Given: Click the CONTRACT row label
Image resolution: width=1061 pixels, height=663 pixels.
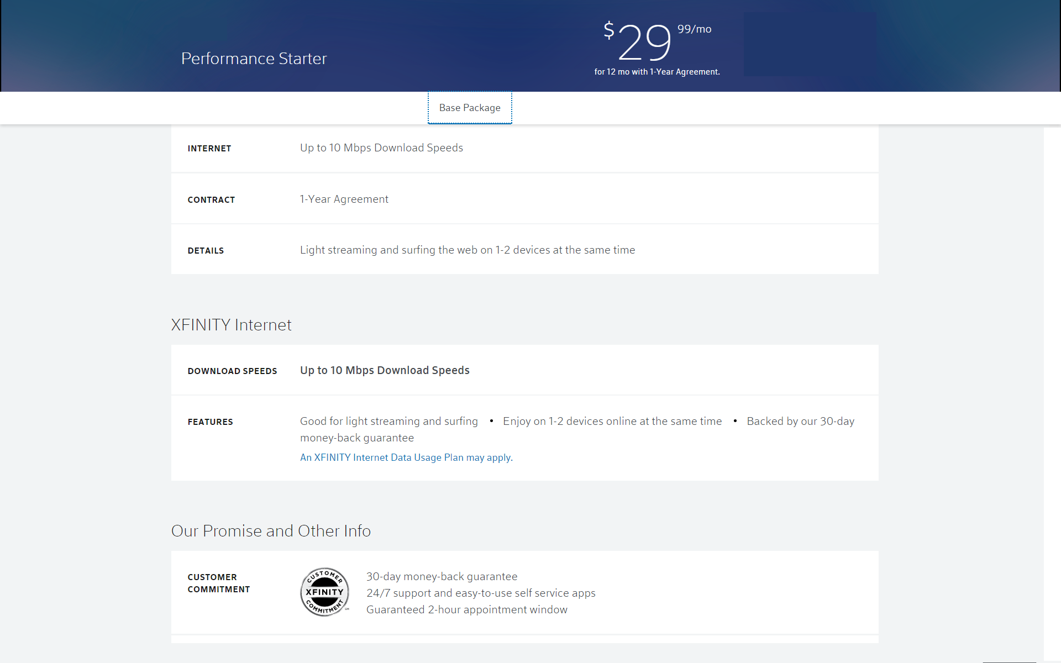Looking at the screenshot, I should pyautogui.click(x=211, y=200).
